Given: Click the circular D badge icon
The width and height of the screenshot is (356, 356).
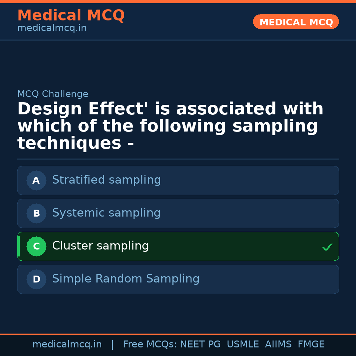Looking at the screenshot, I should click(36, 279).
